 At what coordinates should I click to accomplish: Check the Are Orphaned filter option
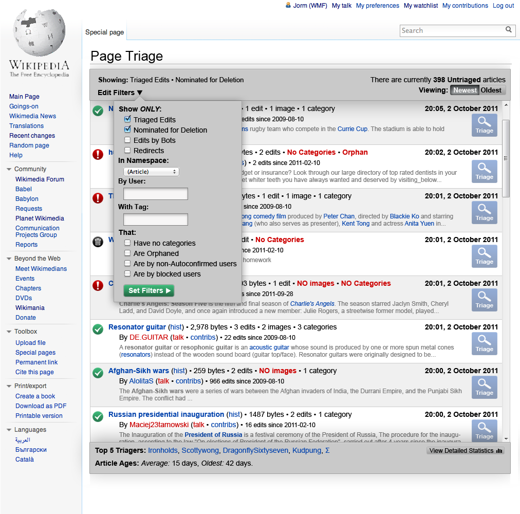pos(127,253)
